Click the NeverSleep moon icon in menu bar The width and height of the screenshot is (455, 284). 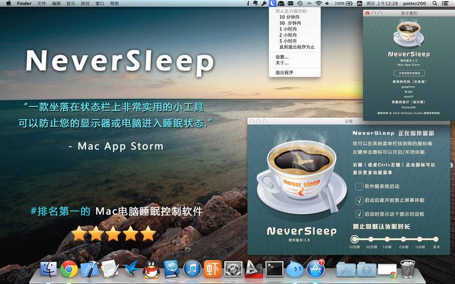point(272,3)
